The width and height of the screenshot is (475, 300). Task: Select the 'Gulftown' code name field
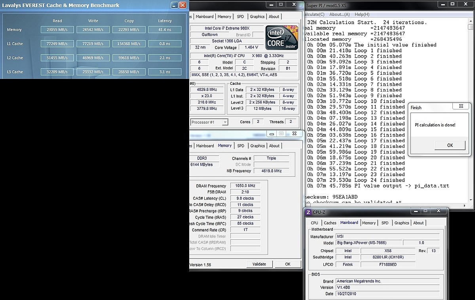tap(210, 34)
